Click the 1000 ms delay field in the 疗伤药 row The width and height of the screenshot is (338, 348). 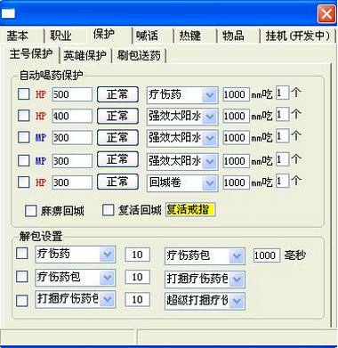[x=237, y=94]
